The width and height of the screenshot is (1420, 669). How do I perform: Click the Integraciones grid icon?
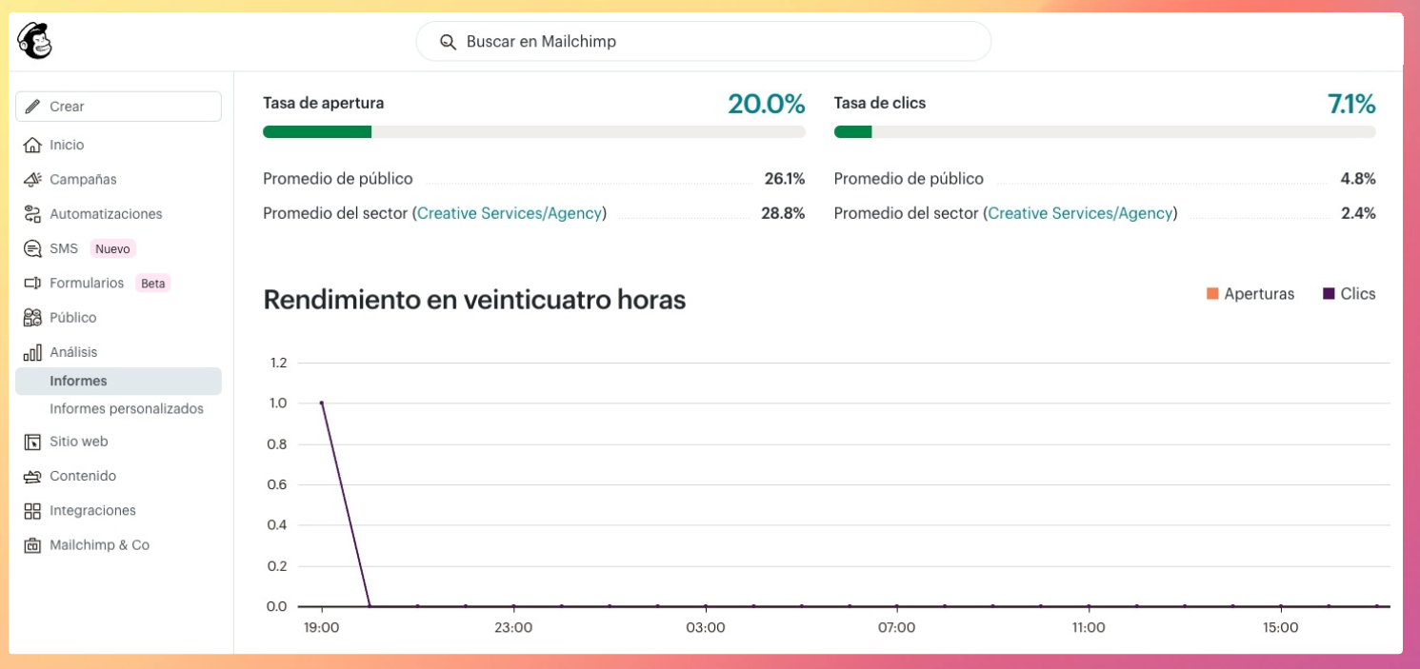[x=32, y=511]
